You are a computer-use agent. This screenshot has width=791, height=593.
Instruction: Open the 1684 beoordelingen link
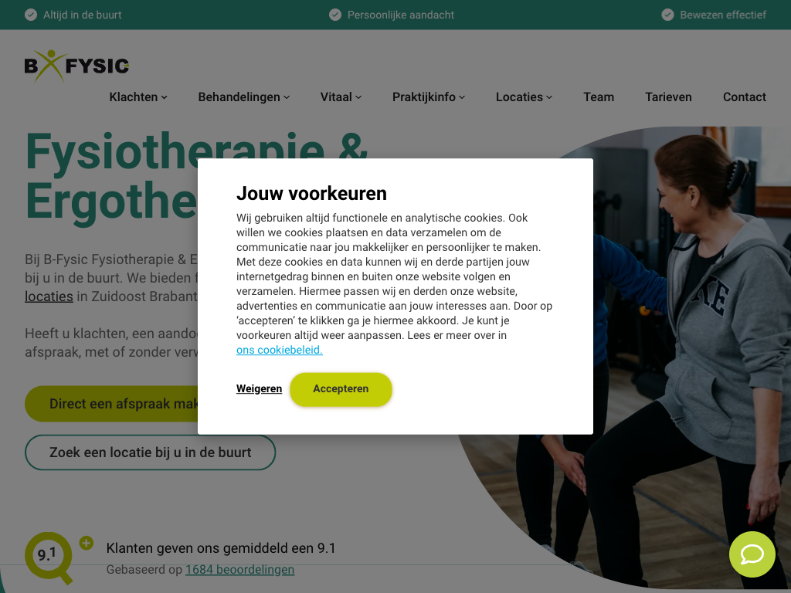pos(239,570)
